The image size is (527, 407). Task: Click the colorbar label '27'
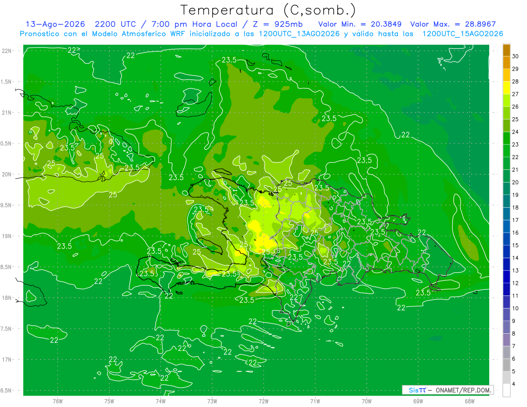click(516, 94)
